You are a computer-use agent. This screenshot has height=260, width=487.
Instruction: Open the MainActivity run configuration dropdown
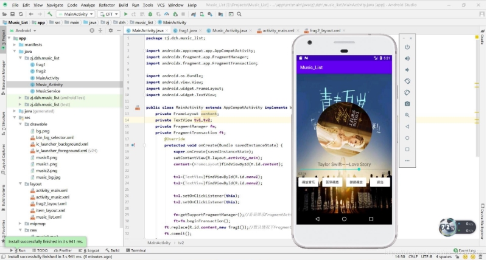coord(76,13)
